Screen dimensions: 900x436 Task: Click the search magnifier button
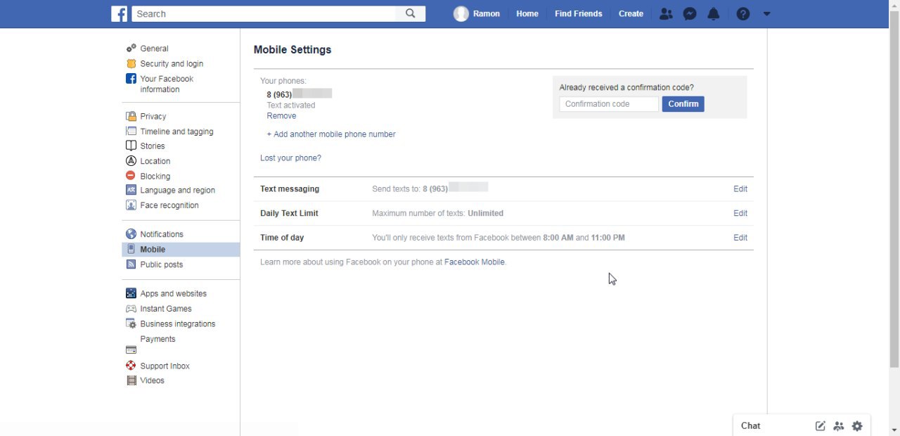(x=411, y=13)
